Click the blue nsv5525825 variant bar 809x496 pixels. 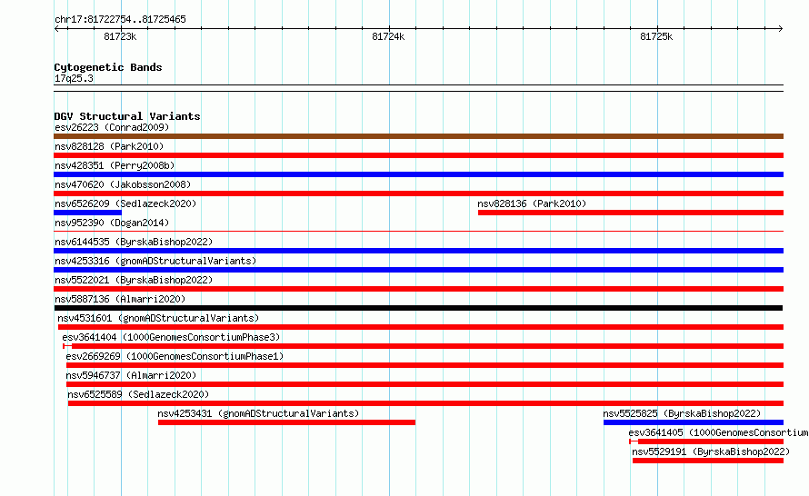coord(694,422)
